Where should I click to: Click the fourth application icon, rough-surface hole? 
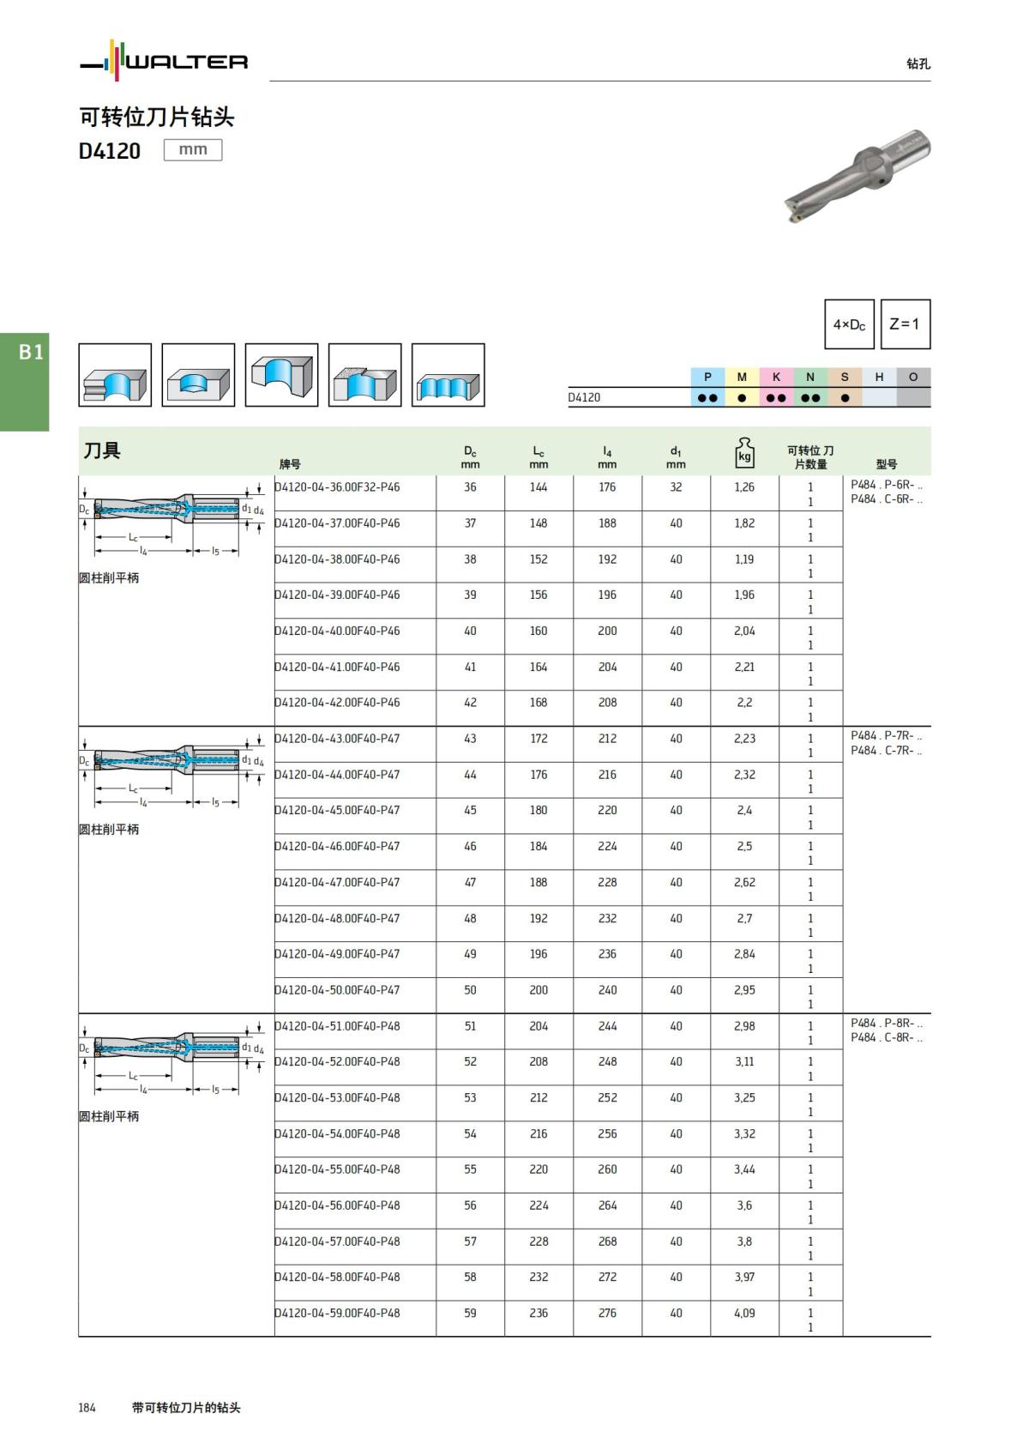pyautogui.click(x=364, y=375)
